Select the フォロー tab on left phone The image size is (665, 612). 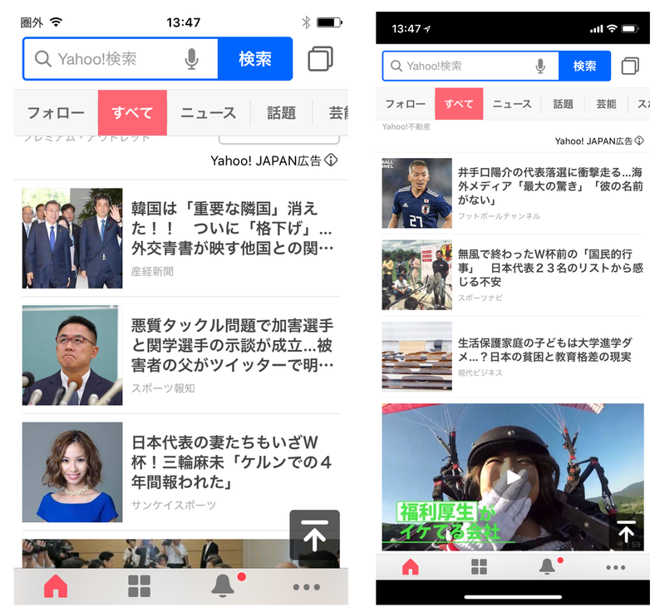[56, 113]
